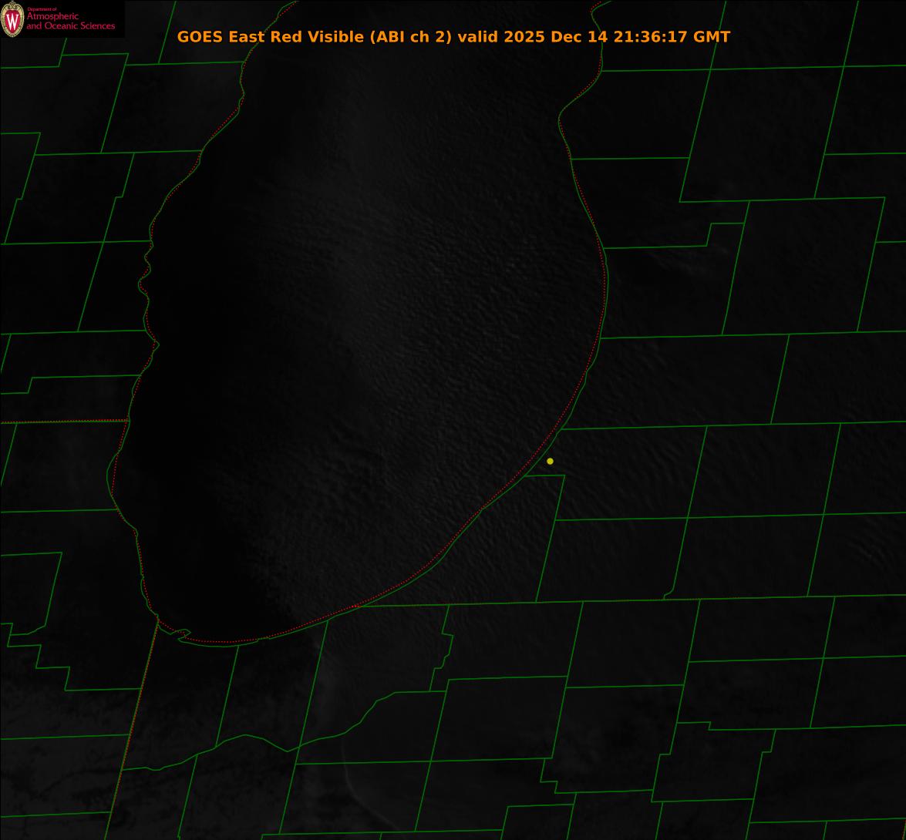
Task: Click the "Red Visible" text in the title
Action: 318,37
